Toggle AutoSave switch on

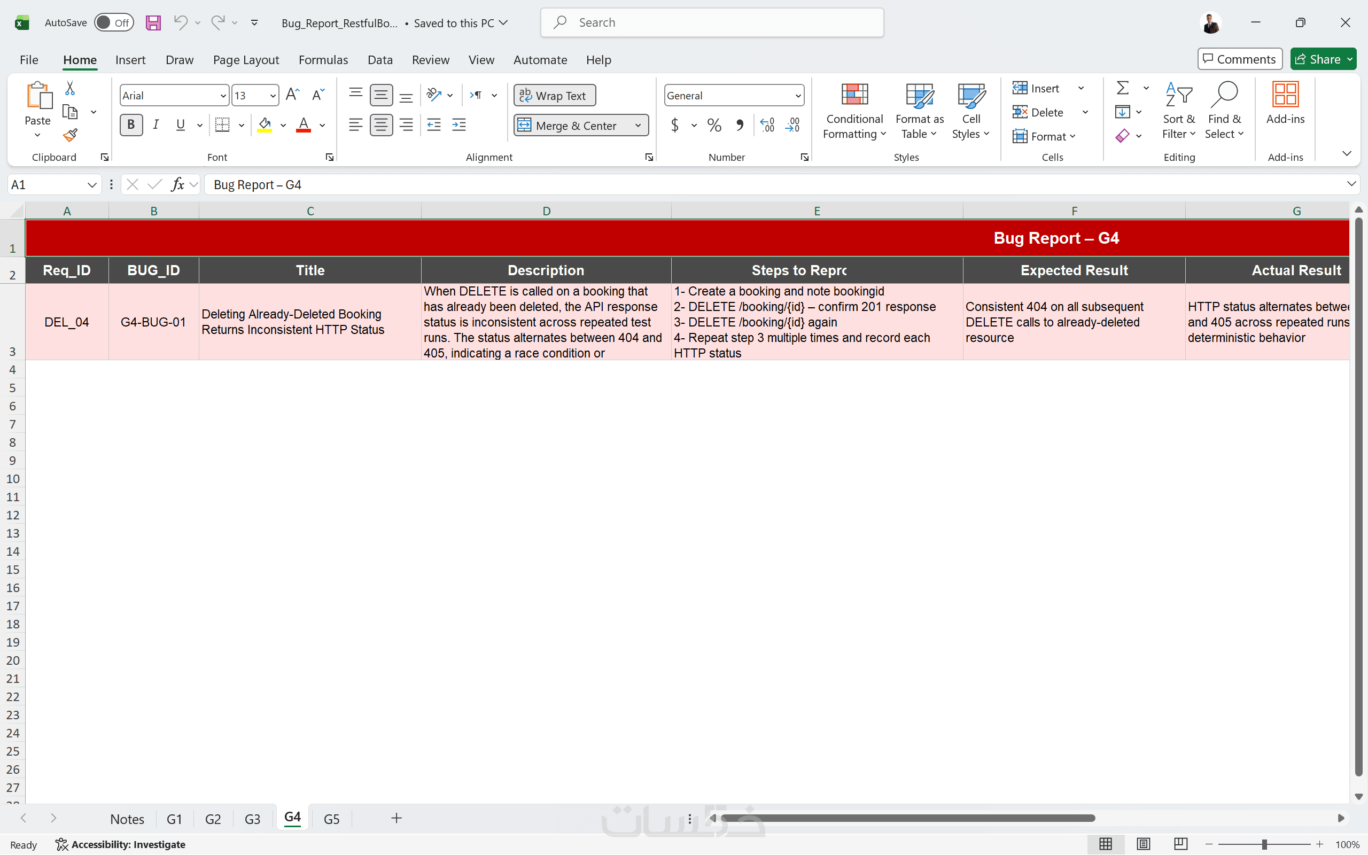pos(113,22)
